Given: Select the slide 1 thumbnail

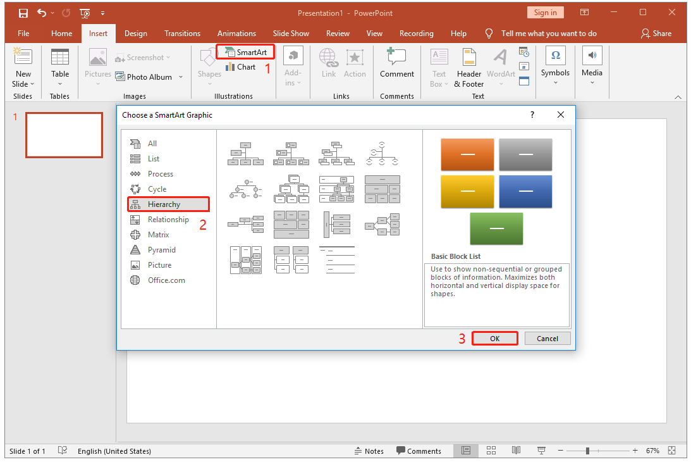Looking at the screenshot, I should [64, 135].
